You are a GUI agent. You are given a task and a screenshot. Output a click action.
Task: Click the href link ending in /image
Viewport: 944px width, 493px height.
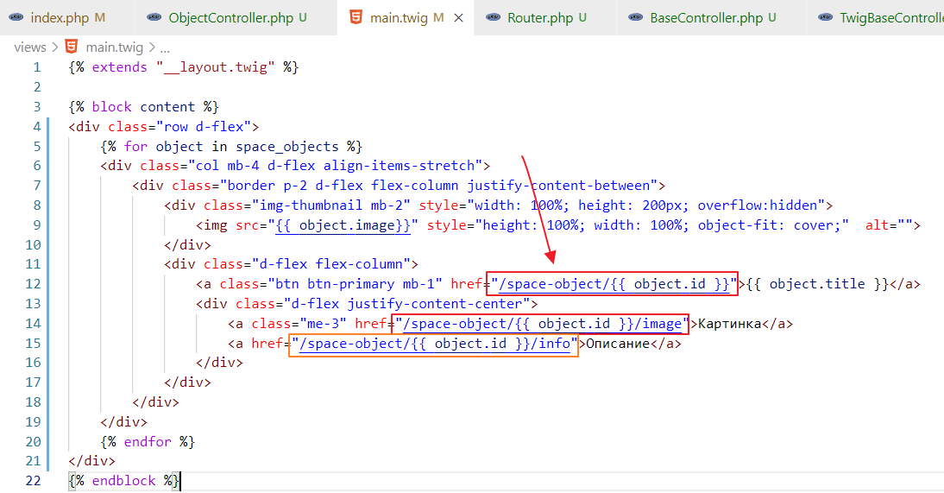coord(540,324)
